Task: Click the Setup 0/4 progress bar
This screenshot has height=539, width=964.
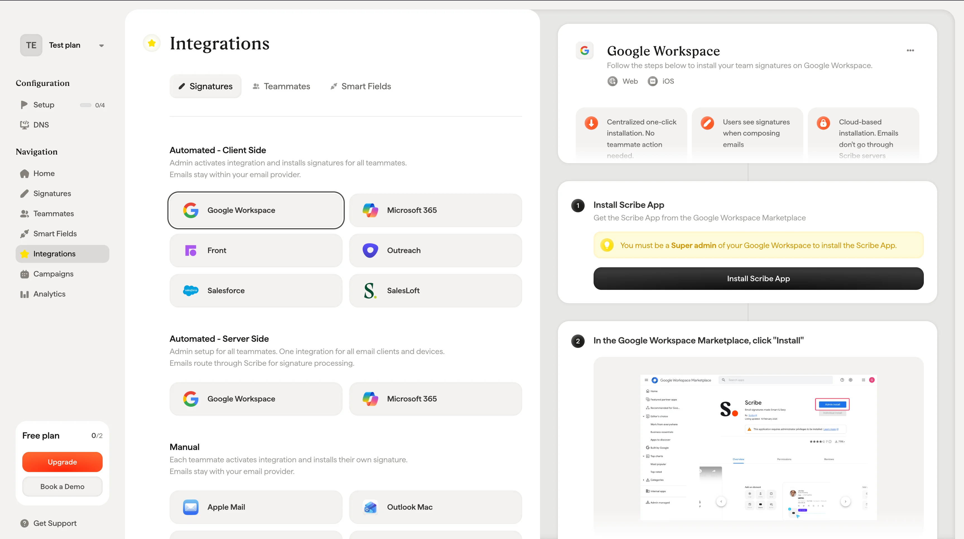Action: pyautogui.click(x=86, y=105)
